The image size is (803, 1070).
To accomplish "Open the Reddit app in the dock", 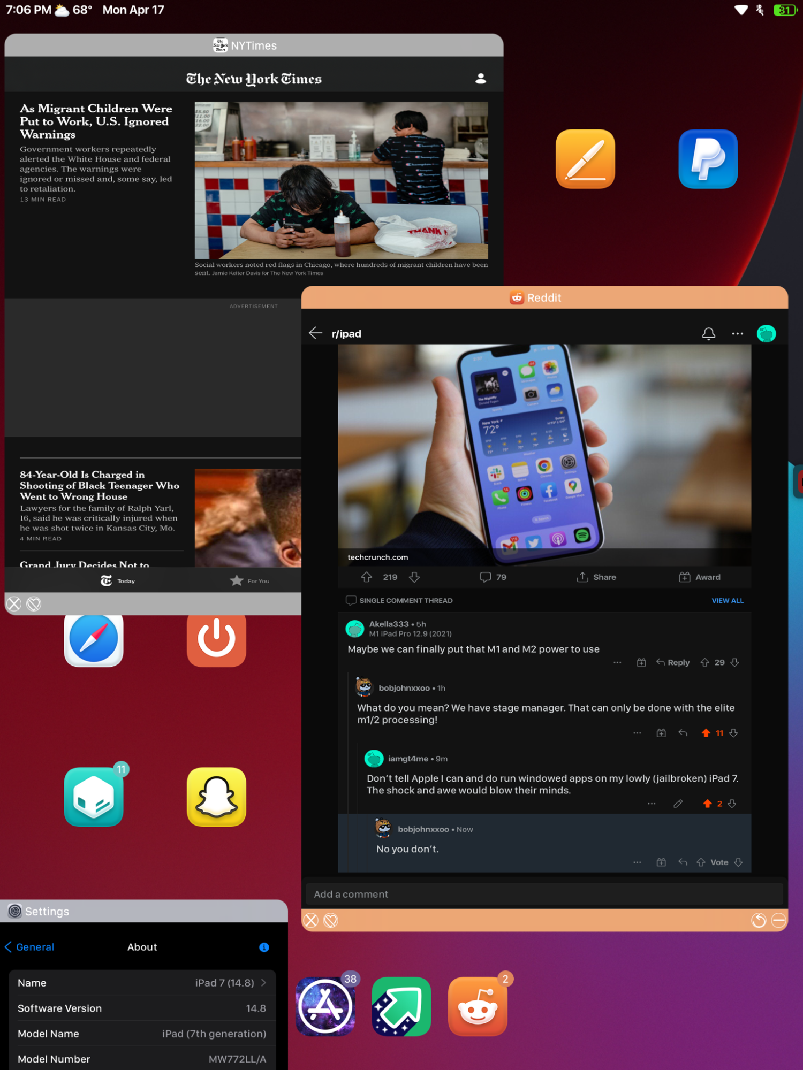I will point(478,1006).
